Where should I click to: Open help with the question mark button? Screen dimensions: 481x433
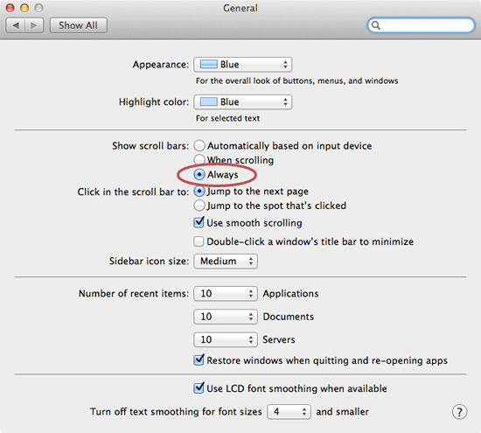(x=459, y=412)
